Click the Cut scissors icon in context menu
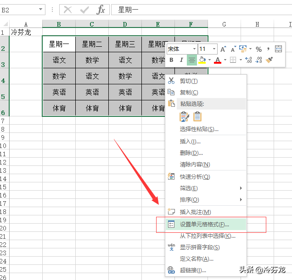This screenshot has height=280, width=292. [171, 81]
